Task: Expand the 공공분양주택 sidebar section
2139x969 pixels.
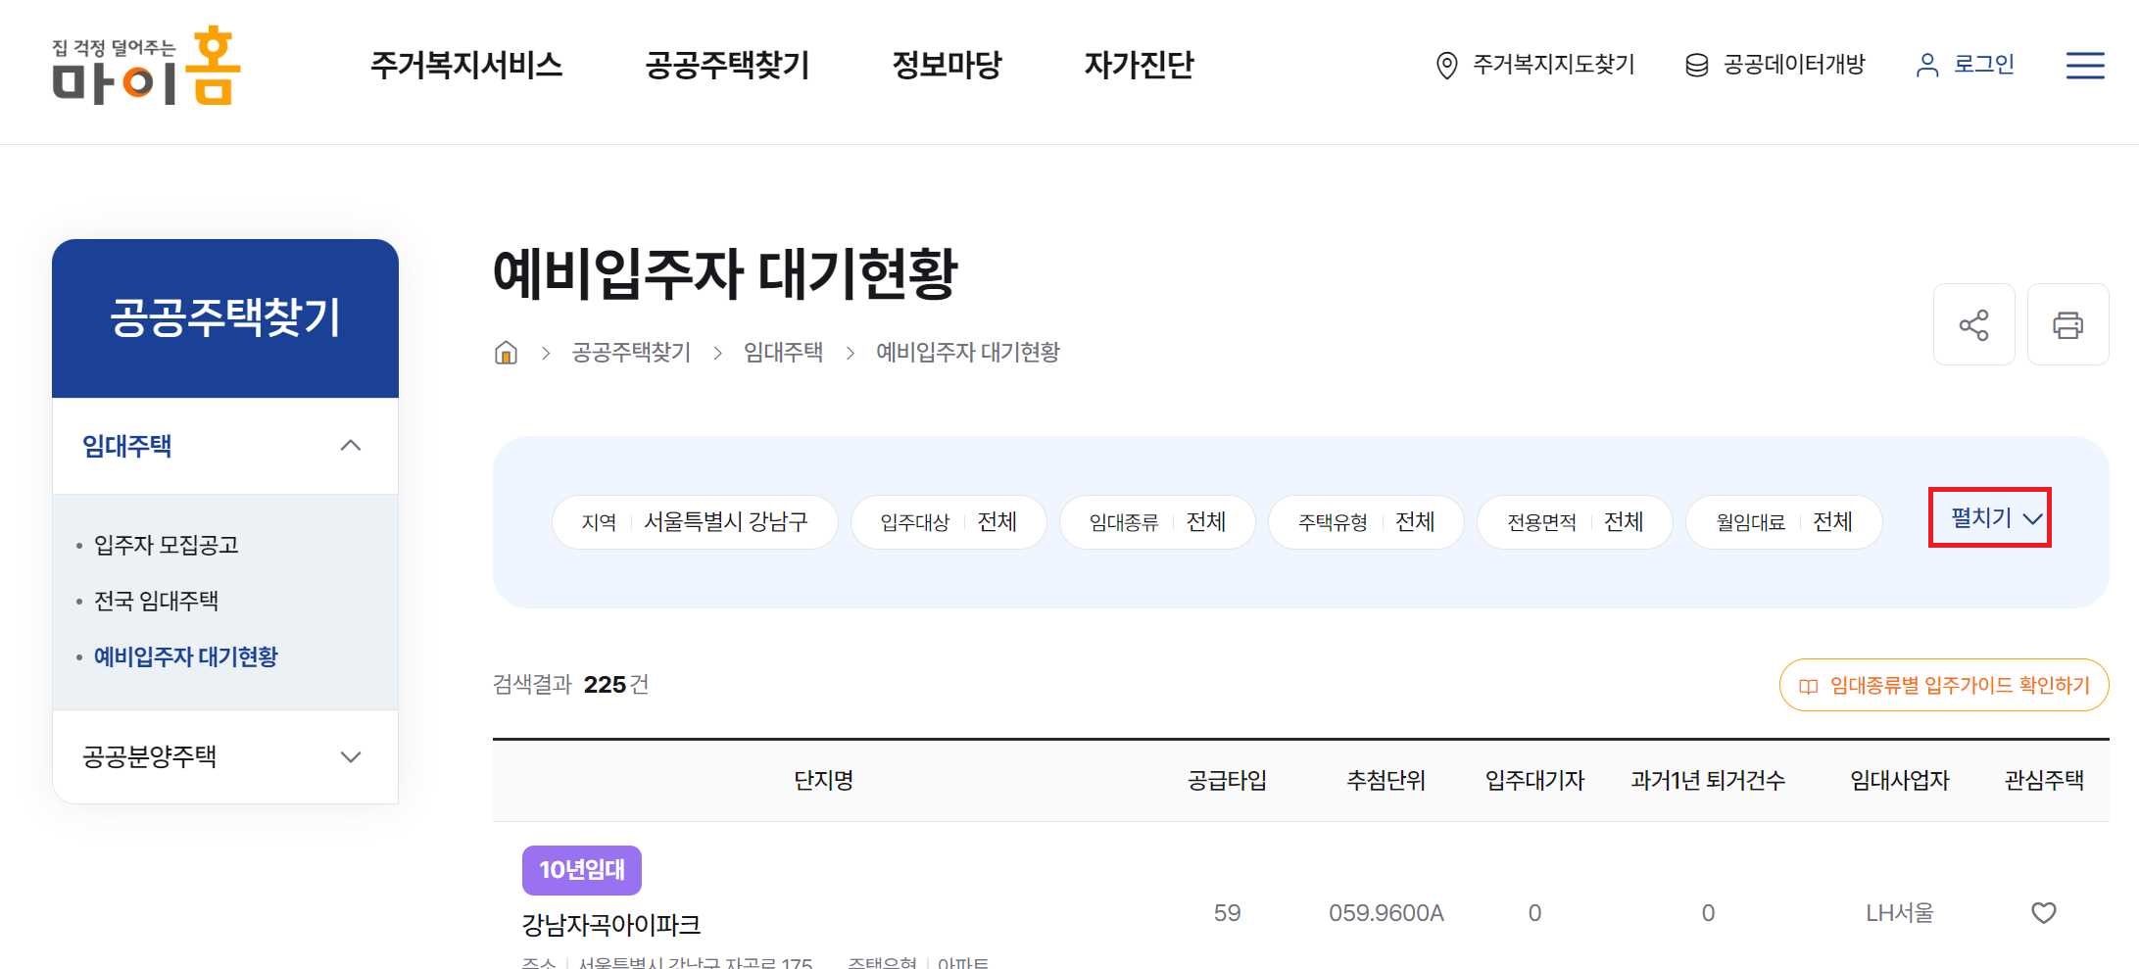Action: [225, 756]
